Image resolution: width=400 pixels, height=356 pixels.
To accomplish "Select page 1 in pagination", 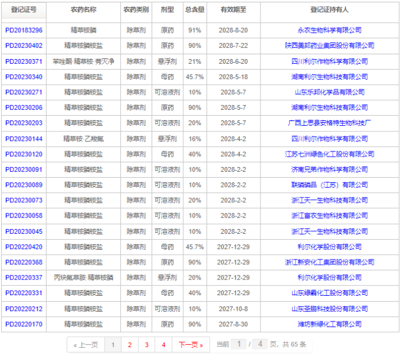I will (113, 345).
